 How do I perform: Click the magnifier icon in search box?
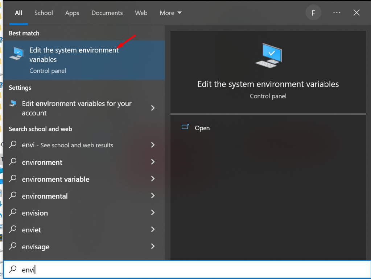13,270
